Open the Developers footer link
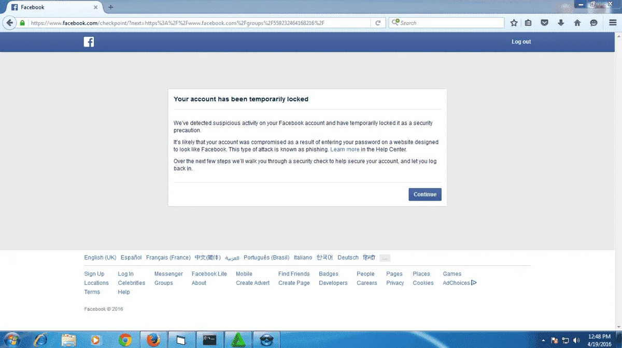 pyautogui.click(x=333, y=283)
